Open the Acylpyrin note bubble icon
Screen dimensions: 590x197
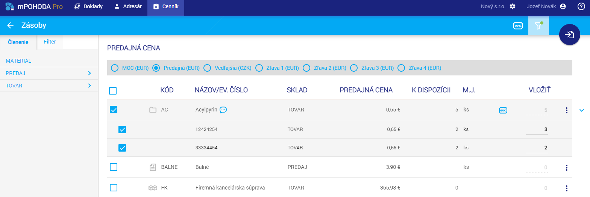pos(223,110)
